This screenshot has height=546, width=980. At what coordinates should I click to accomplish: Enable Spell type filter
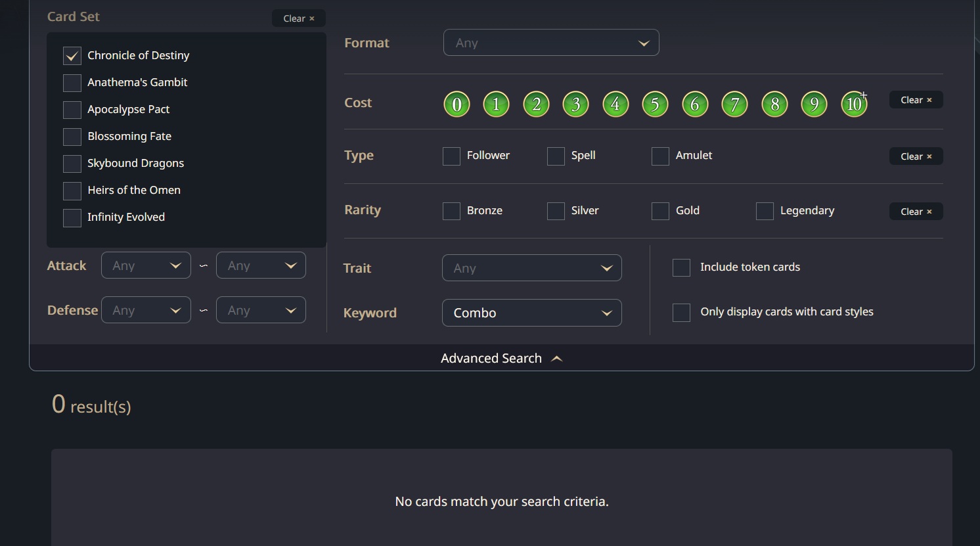[x=556, y=156]
